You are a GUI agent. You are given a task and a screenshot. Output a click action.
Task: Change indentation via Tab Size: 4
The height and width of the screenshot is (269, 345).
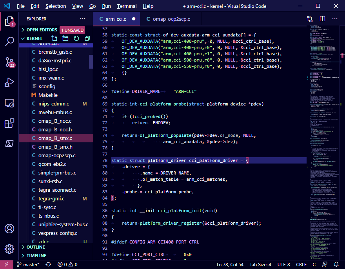pyautogui.click(x=260, y=264)
